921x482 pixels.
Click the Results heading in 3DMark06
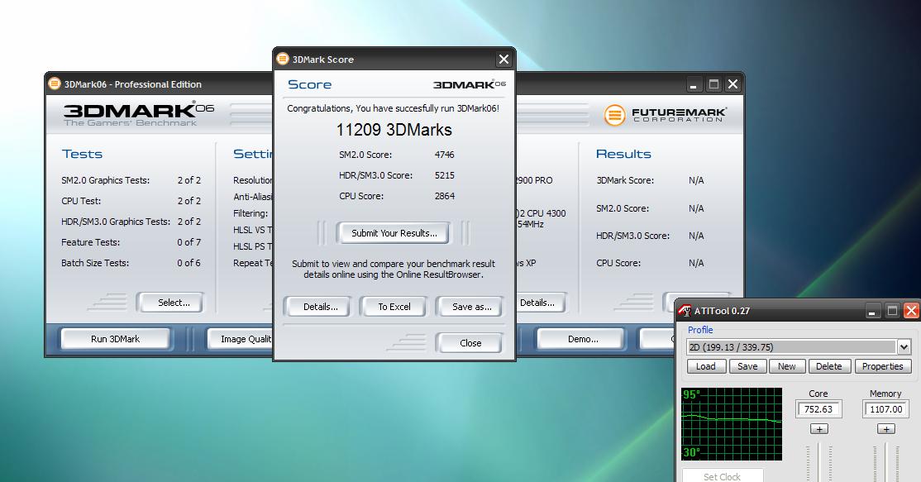[623, 154]
